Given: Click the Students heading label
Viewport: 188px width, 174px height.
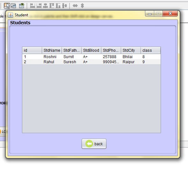Looking at the screenshot, I should (20, 23).
